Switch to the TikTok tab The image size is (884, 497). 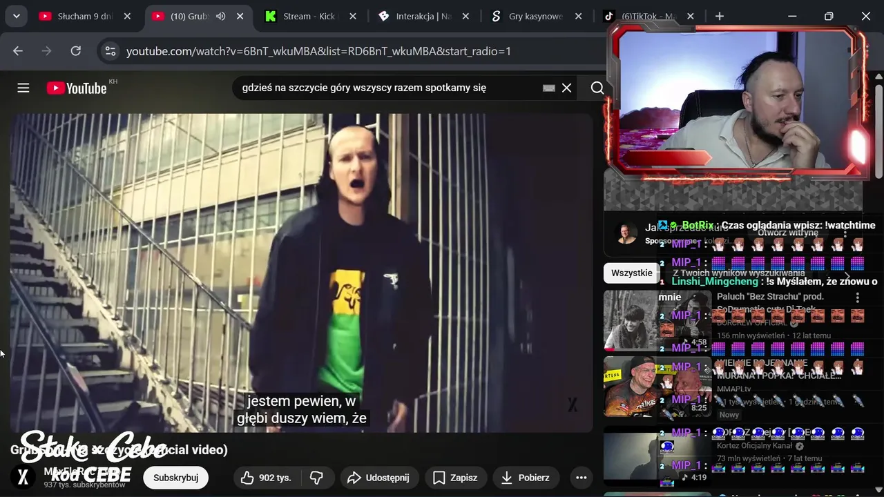(x=648, y=16)
